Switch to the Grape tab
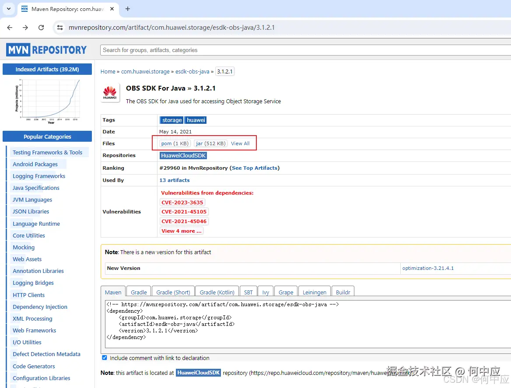This screenshot has height=388, width=511. (x=286, y=292)
